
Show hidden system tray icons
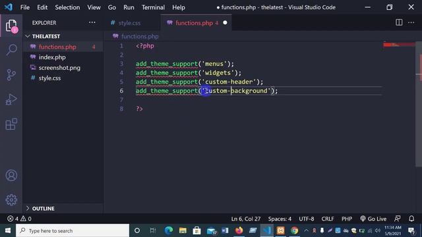[306, 230]
